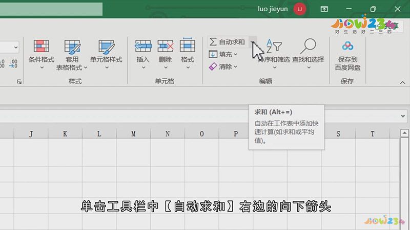
Task: Open Cell Styles (单元格样式) icon
Action: [106, 47]
